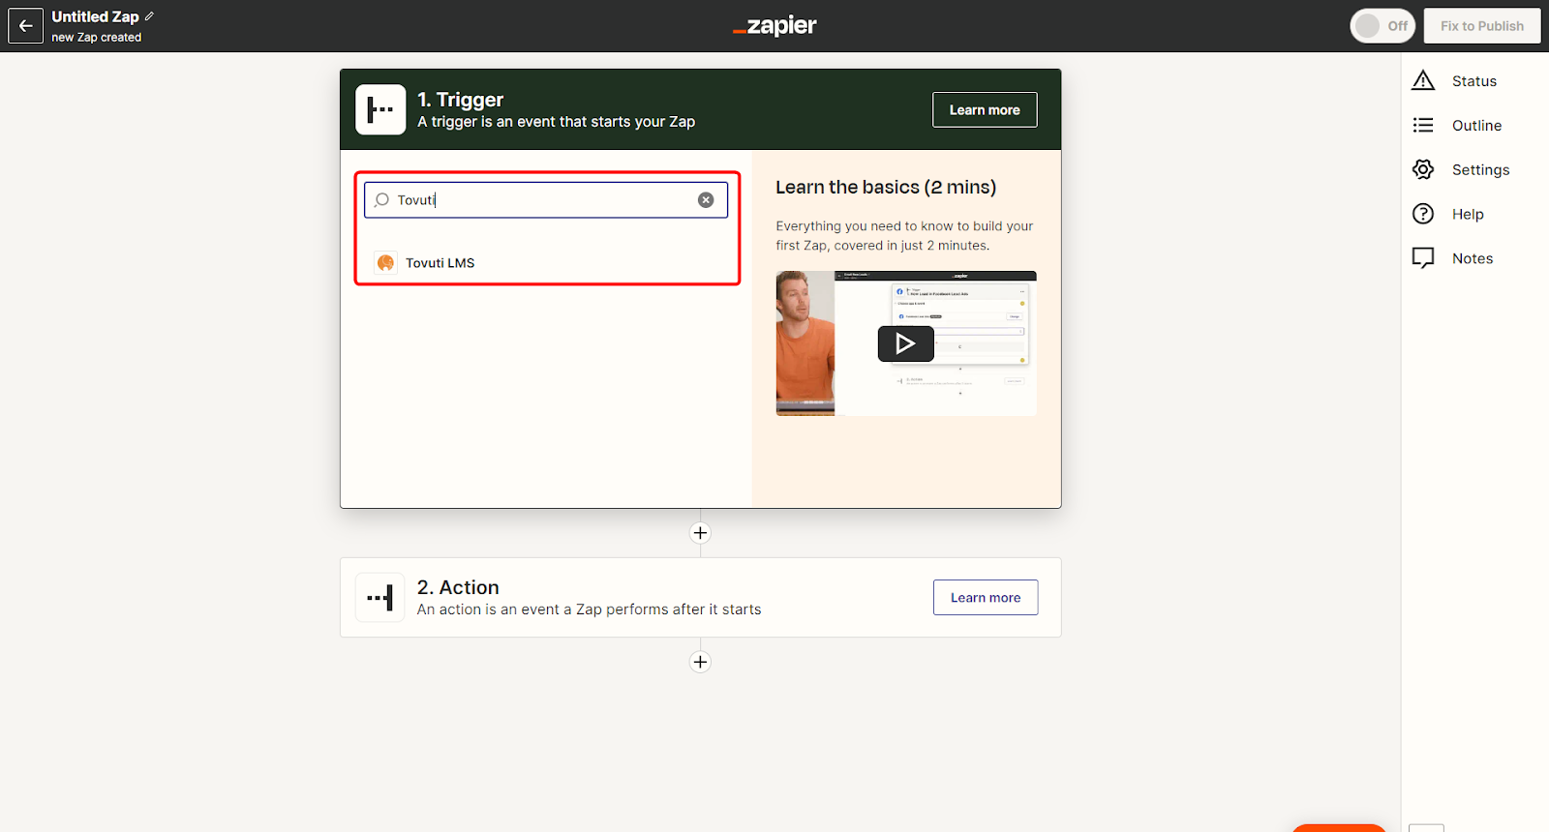
Task: Play the Learn the basics video
Action: [x=906, y=343]
